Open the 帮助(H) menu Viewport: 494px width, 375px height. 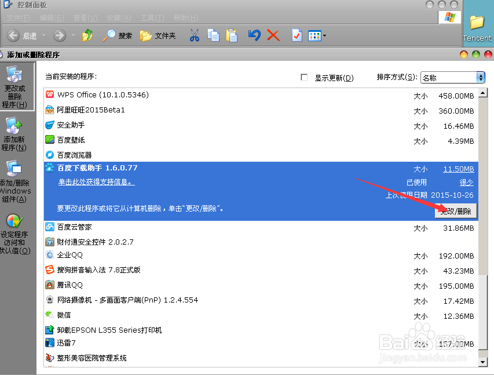186,18
